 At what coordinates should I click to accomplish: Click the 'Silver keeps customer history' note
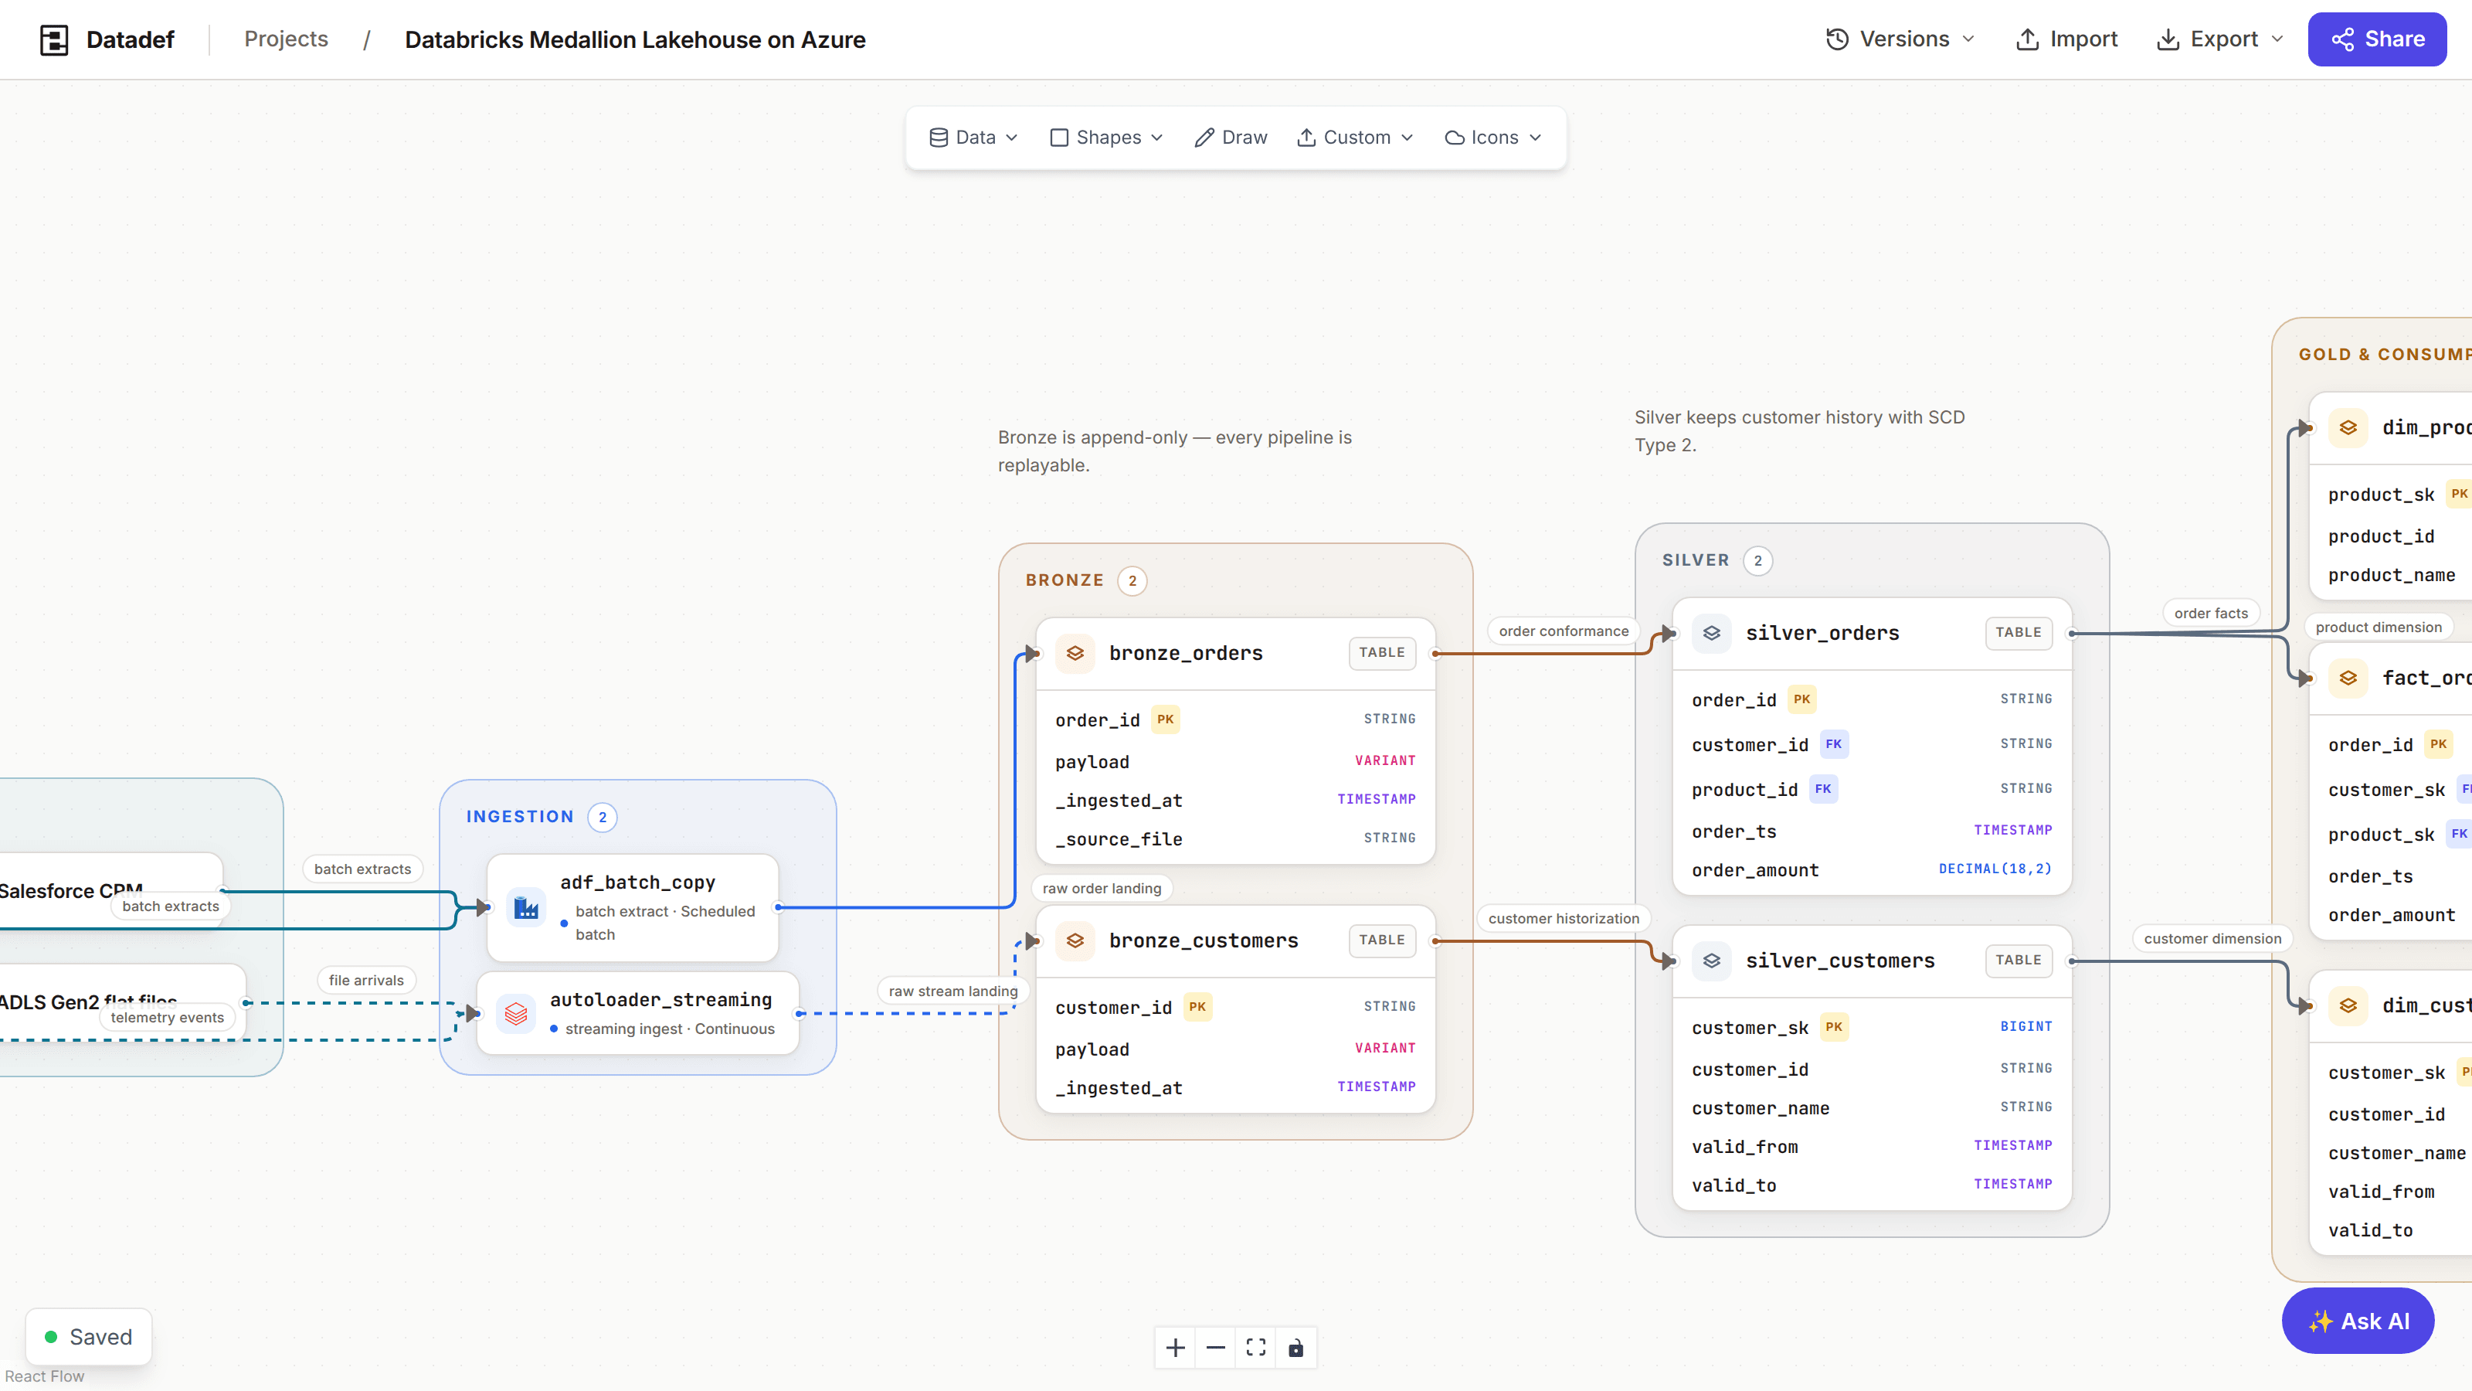(1799, 431)
